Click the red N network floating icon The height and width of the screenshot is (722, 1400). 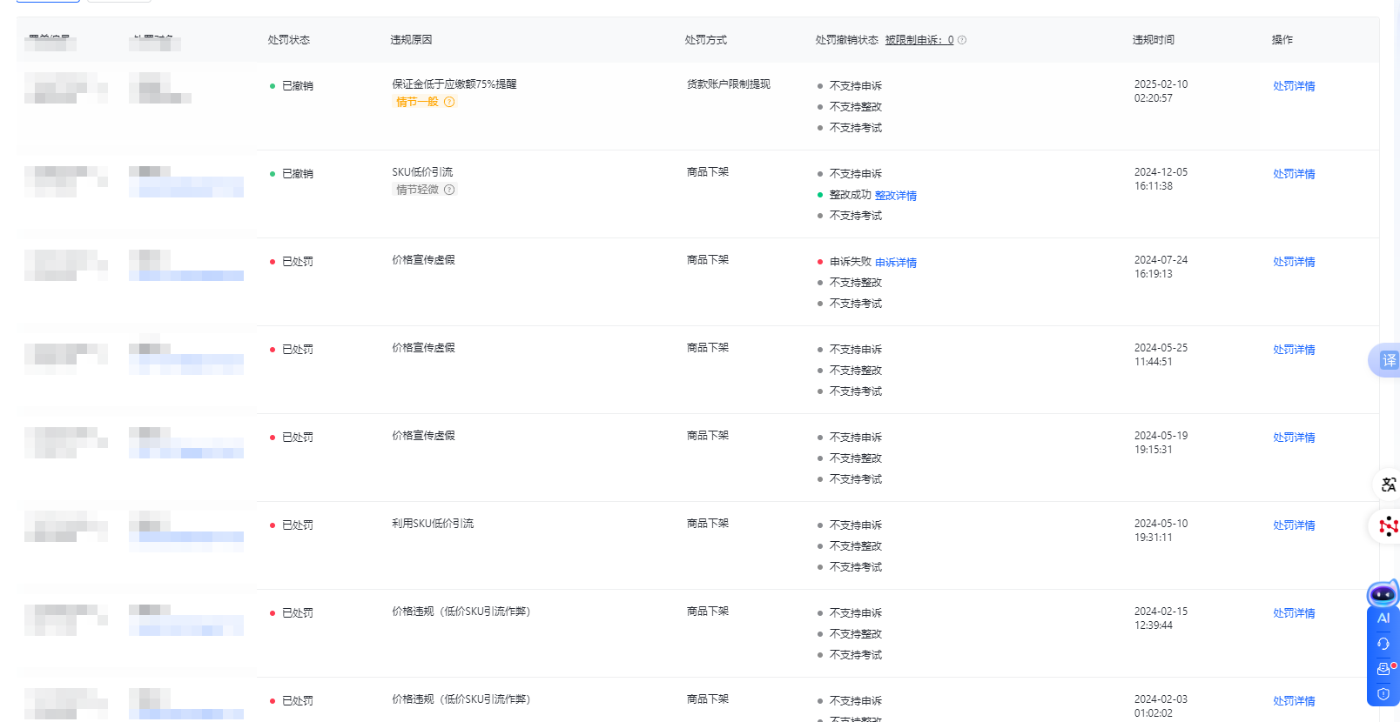[1388, 526]
